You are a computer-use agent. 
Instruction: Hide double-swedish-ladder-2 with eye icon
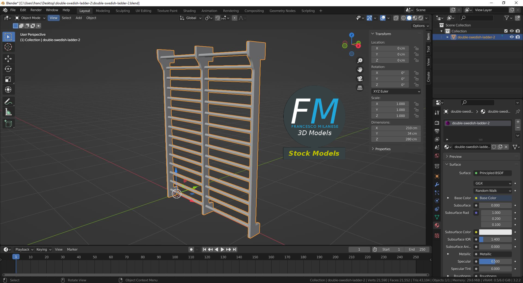tap(512, 37)
